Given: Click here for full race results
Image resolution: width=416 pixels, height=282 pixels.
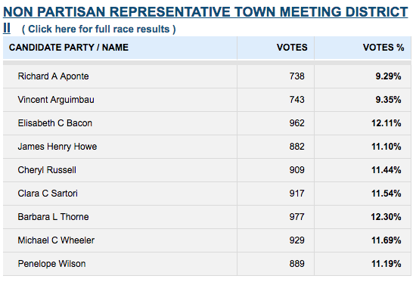Looking at the screenshot, I should coord(98,29).
